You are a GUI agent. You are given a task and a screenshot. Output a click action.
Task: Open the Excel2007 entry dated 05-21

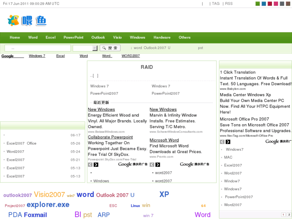pyautogui.click(x=15, y=160)
